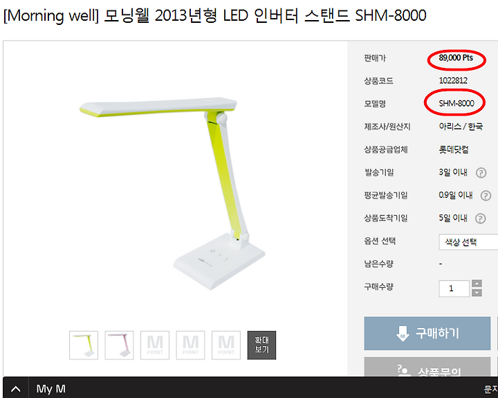Select the fourth M POINT placeholder thumbnail
The height and width of the screenshot is (398, 498).
click(190, 345)
